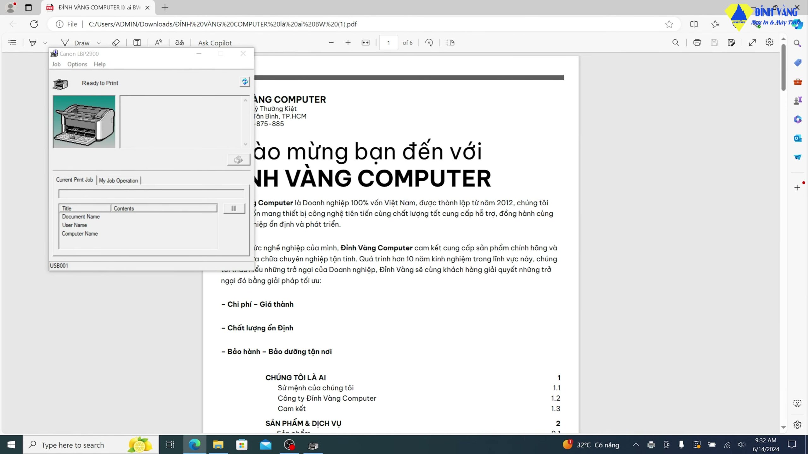Zoom in the PDF page
This screenshot has height=454, width=808.
tap(348, 43)
